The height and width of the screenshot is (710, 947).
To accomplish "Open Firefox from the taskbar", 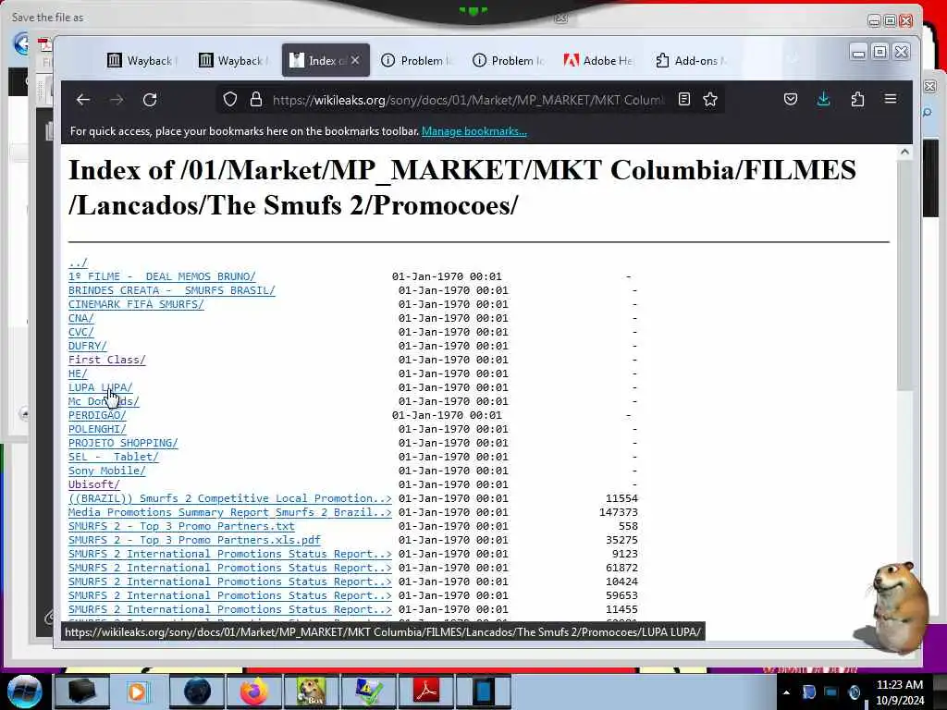I will 254,692.
